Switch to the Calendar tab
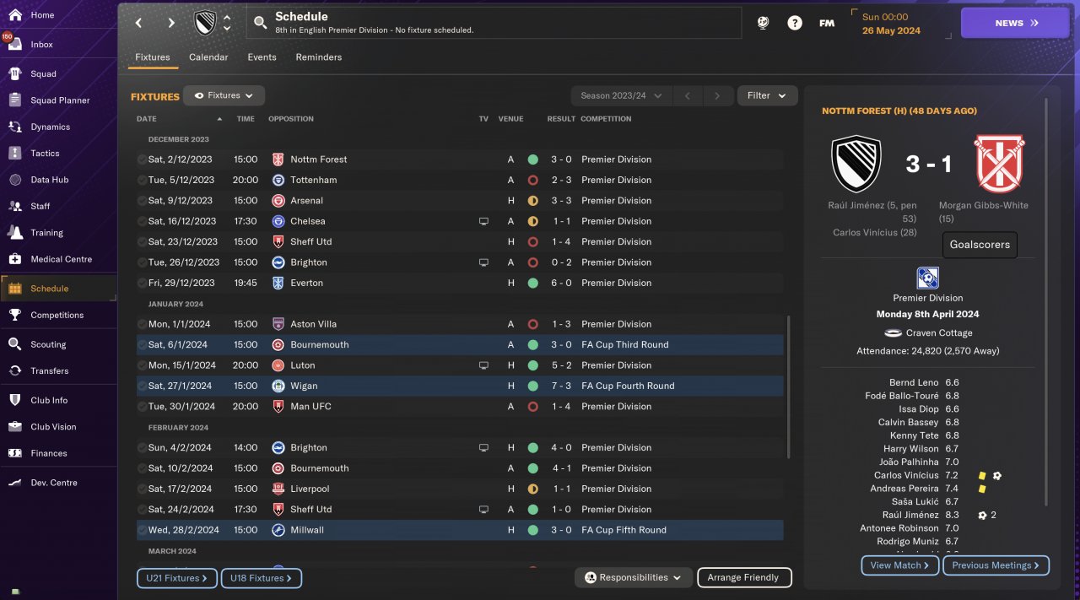 208,57
